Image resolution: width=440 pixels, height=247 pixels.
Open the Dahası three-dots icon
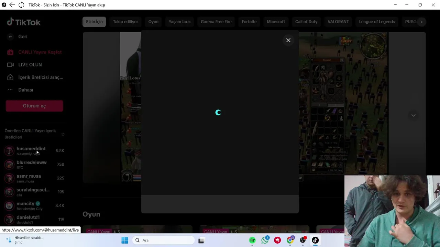coord(10,90)
